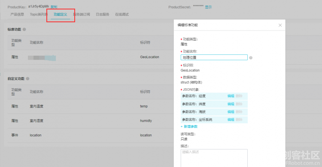
Task: Switch to Topic类列表 tab
Action: tap(39, 14)
